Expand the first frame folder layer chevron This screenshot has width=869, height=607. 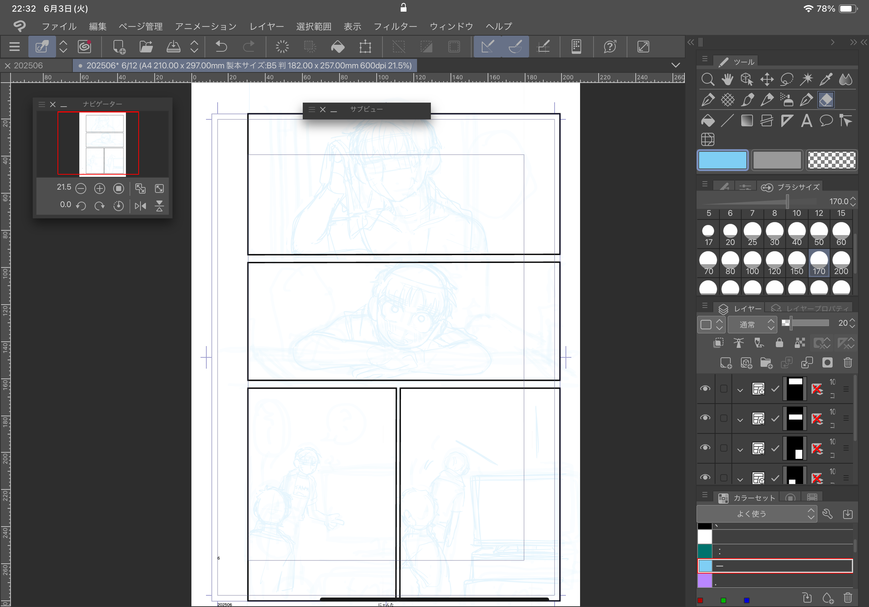tap(740, 389)
